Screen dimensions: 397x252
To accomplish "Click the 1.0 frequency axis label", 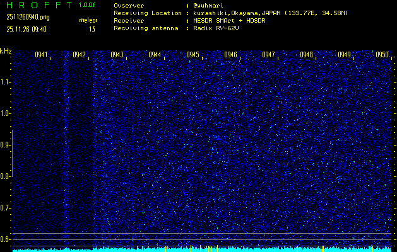I will 5,113.
